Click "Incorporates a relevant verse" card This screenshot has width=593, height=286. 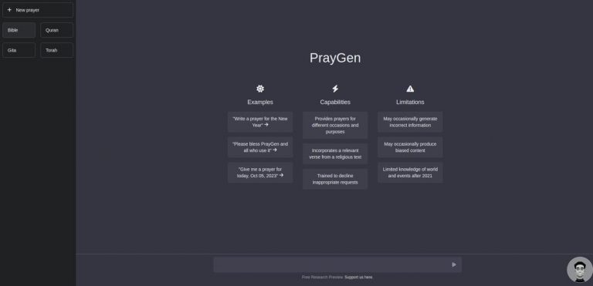335,153
